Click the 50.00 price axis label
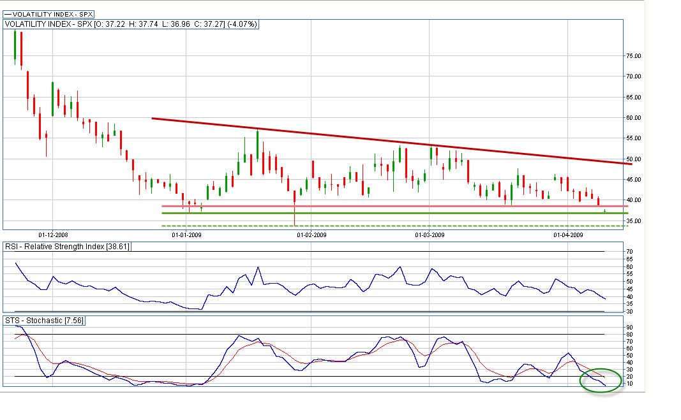This screenshot has height=420, width=681. tap(634, 159)
